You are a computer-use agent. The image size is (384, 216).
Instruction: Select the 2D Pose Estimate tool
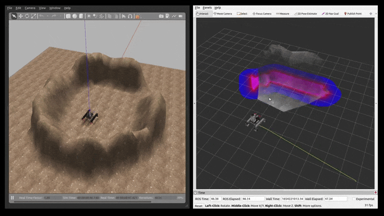(305, 14)
